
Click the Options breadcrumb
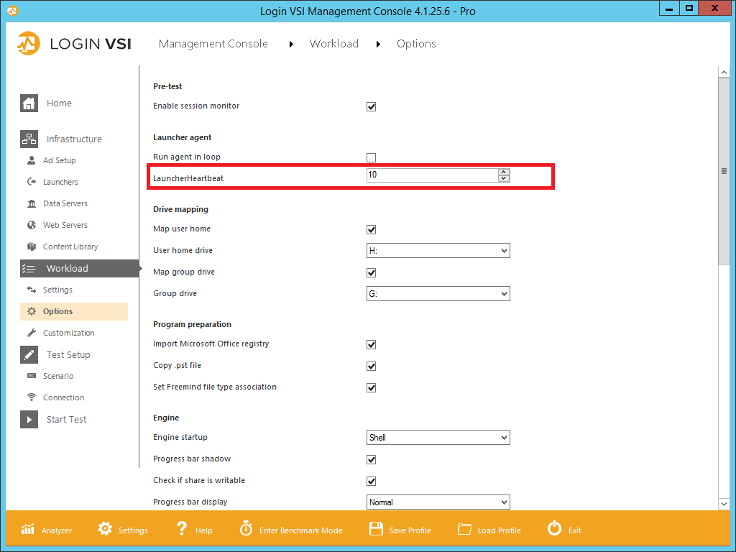coord(416,44)
